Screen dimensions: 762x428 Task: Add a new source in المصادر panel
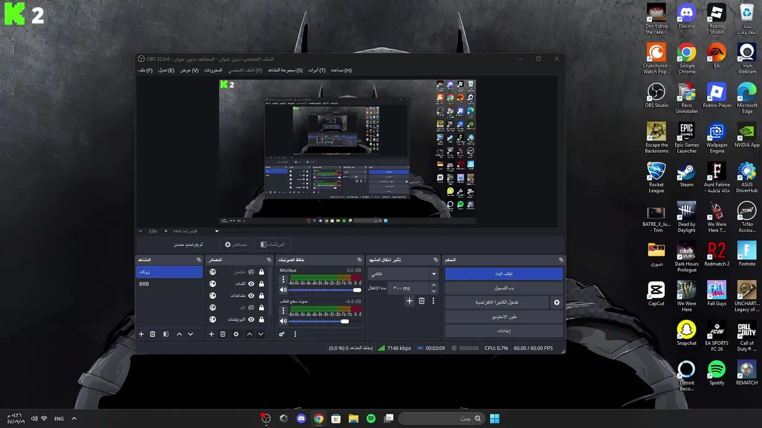[211, 334]
